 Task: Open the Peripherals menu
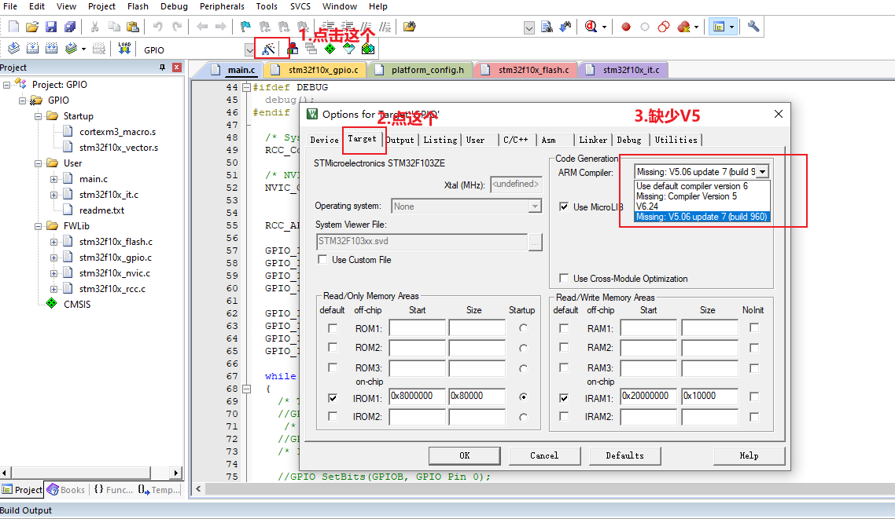pyautogui.click(x=222, y=6)
